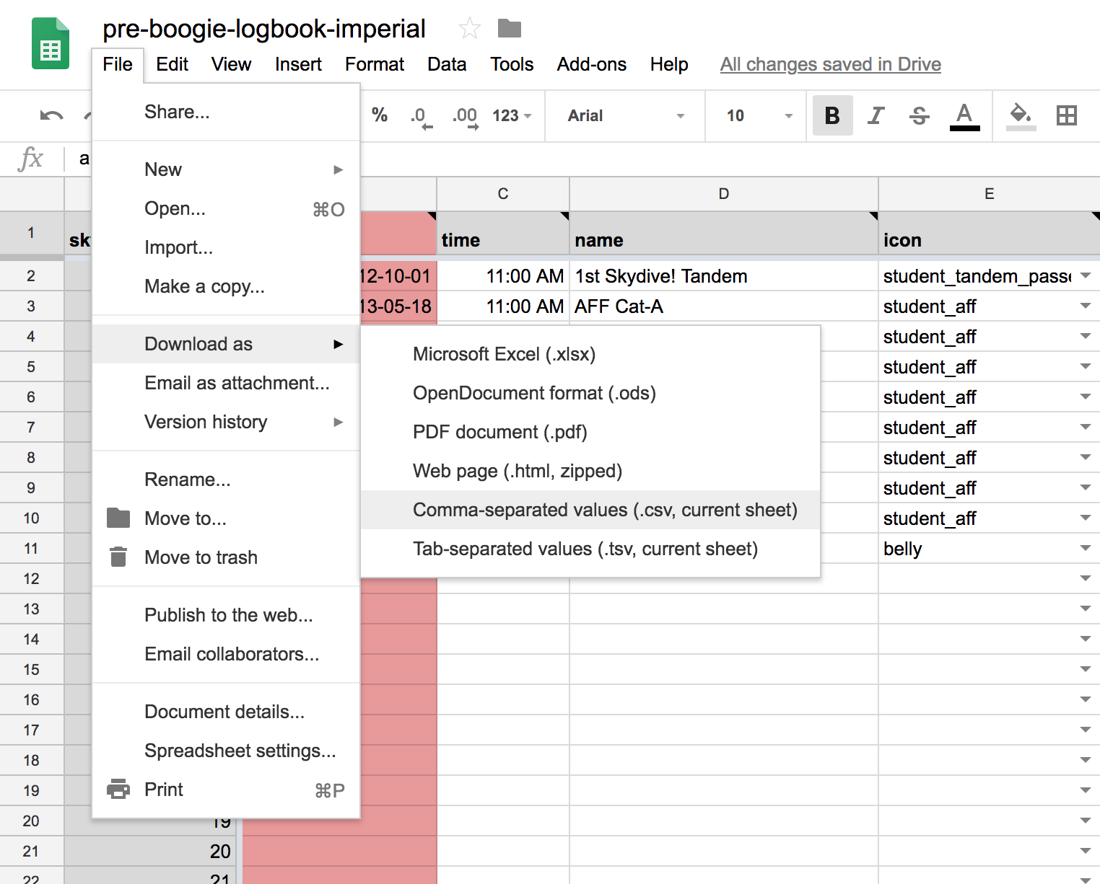This screenshot has width=1100, height=884.
Task: Download as Tab-separated values (.tsv)
Action: pyautogui.click(x=590, y=549)
